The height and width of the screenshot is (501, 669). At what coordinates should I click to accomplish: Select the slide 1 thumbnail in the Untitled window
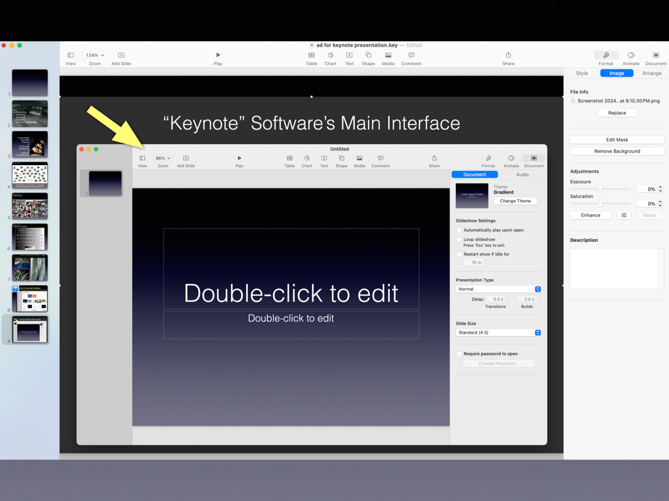(105, 183)
